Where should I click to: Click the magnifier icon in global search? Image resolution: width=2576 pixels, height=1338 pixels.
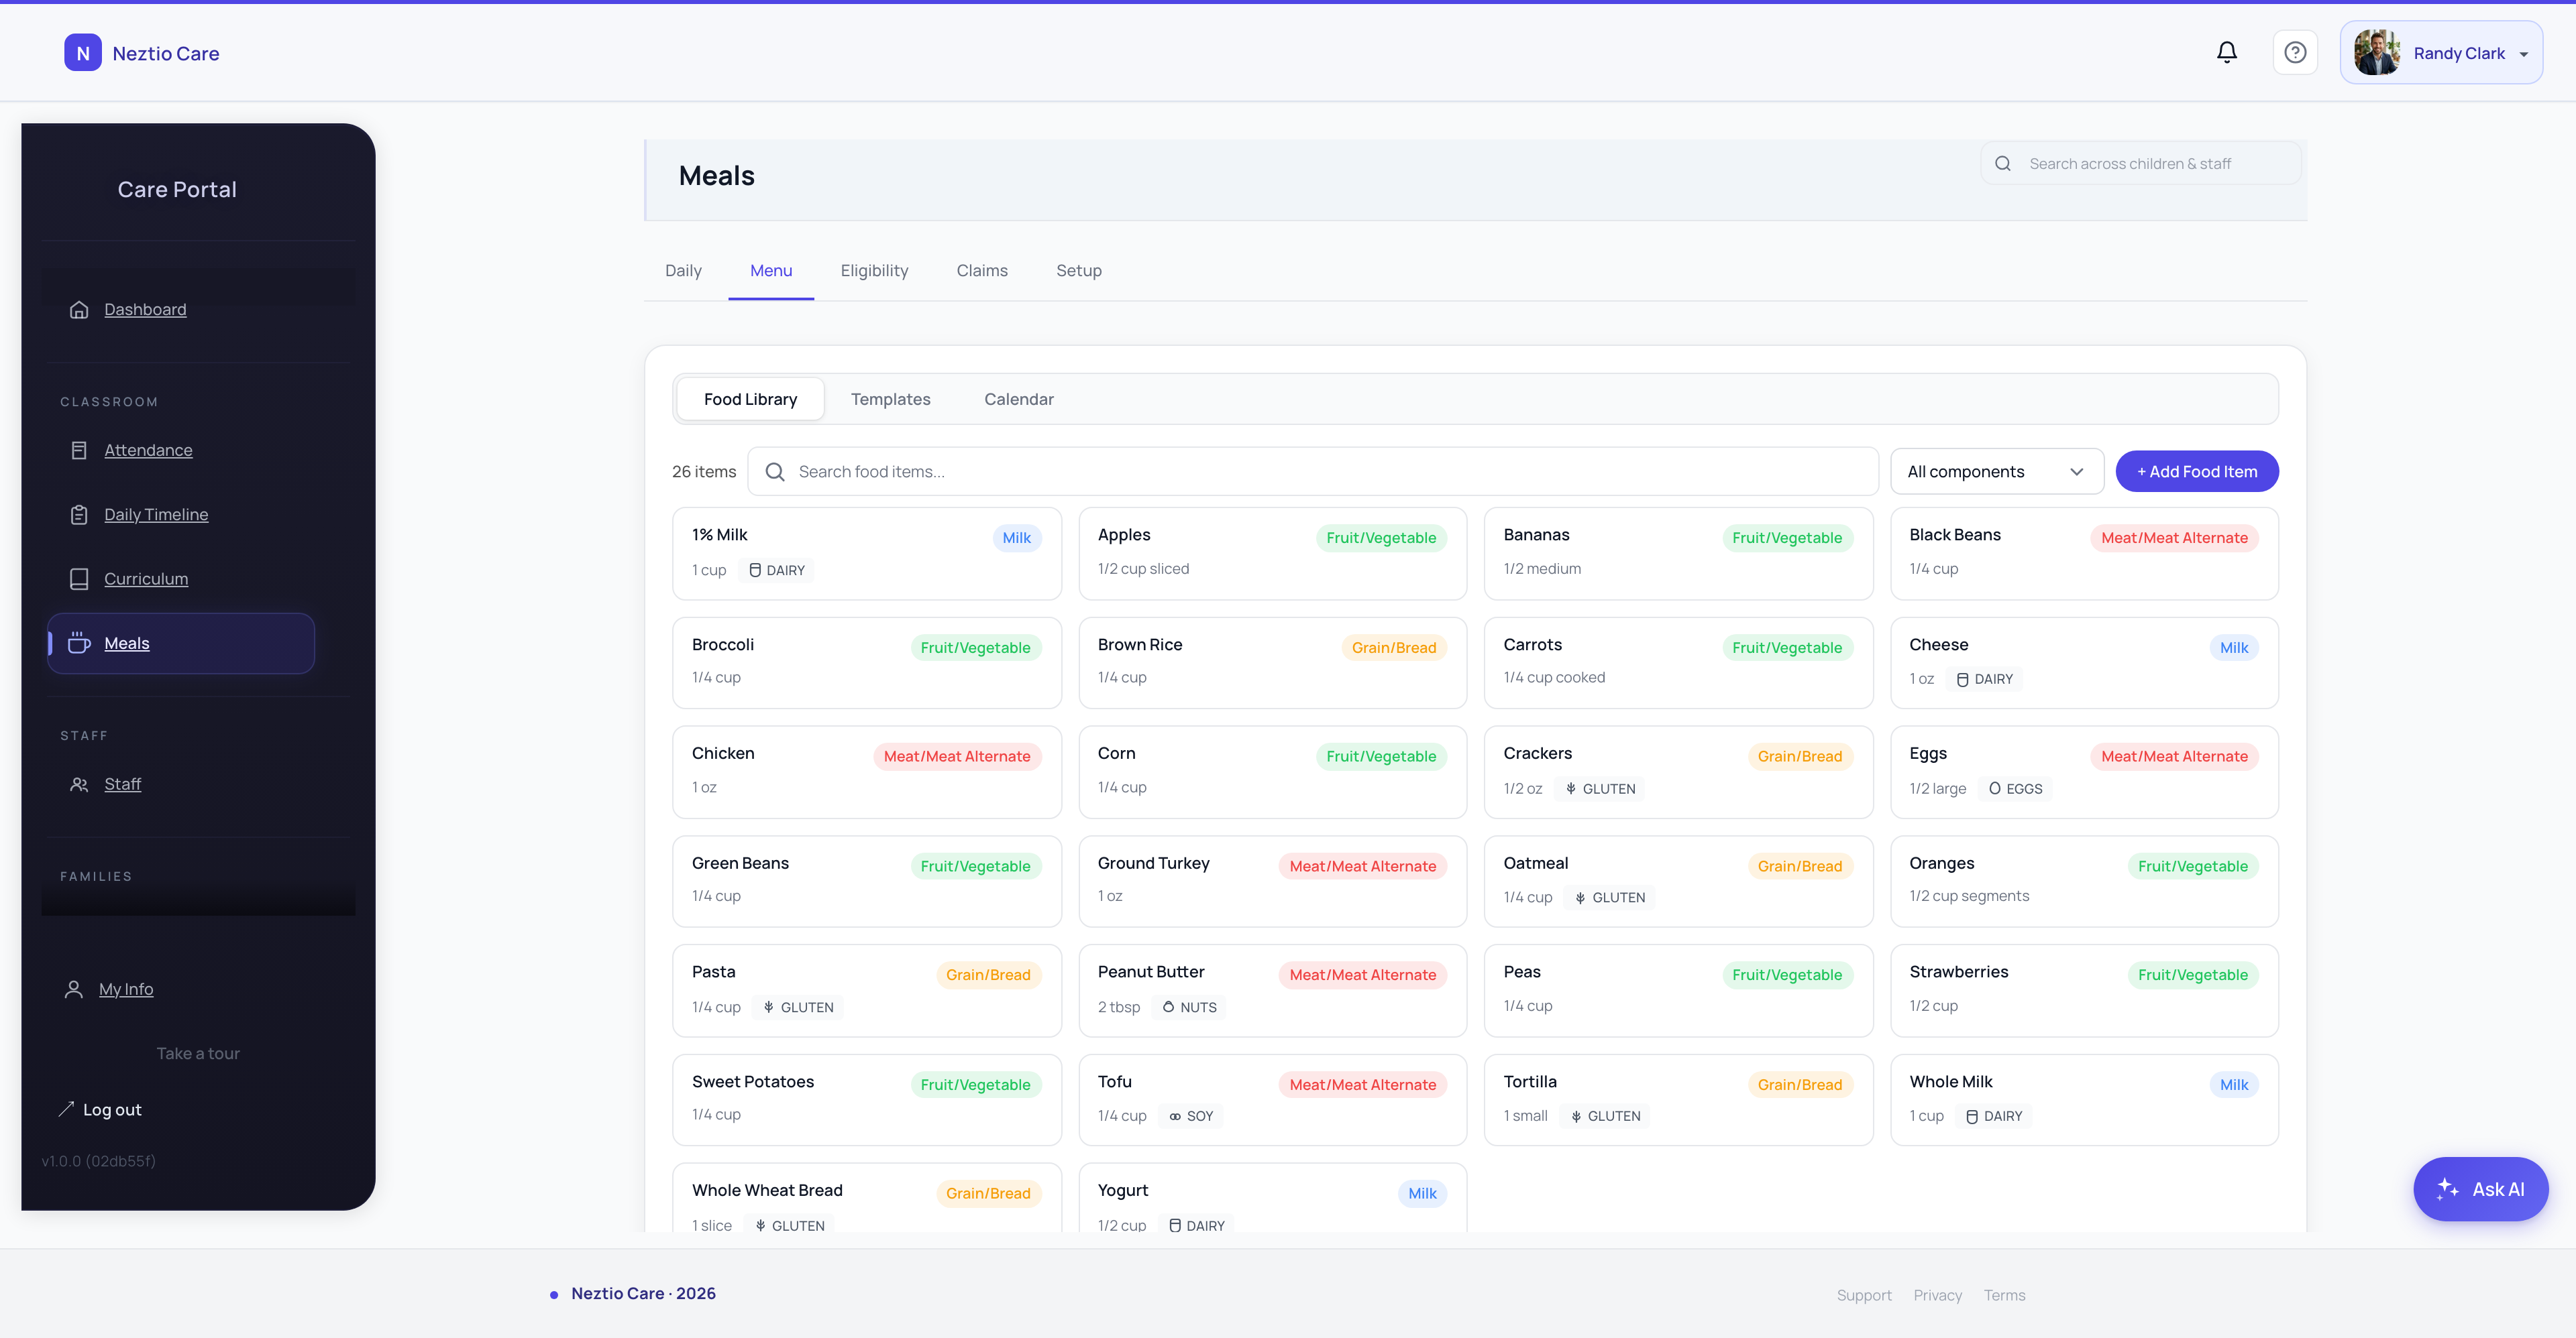click(2003, 164)
